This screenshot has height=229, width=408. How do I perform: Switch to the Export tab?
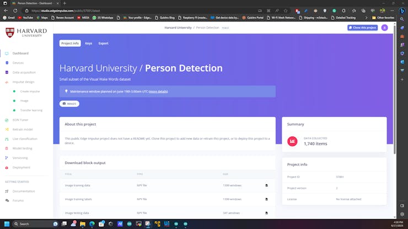pos(103,43)
